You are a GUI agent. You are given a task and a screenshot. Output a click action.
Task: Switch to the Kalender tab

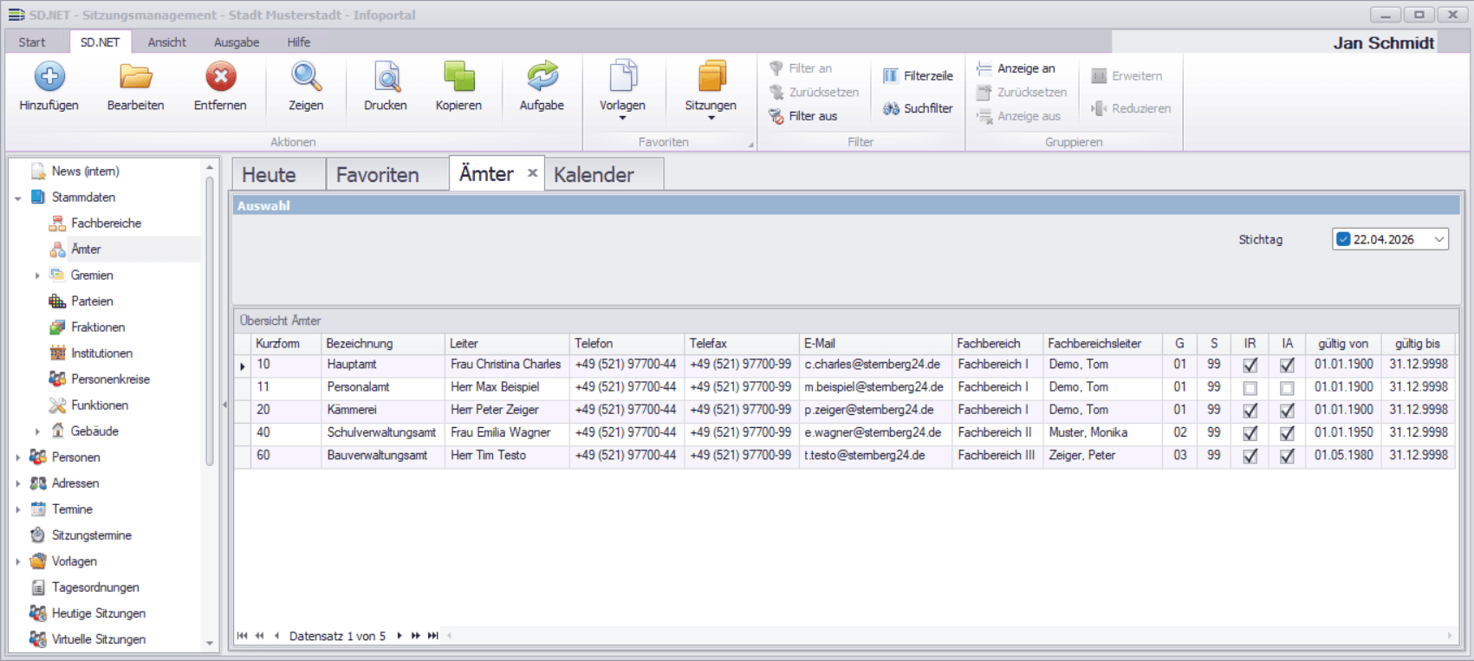tap(594, 175)
